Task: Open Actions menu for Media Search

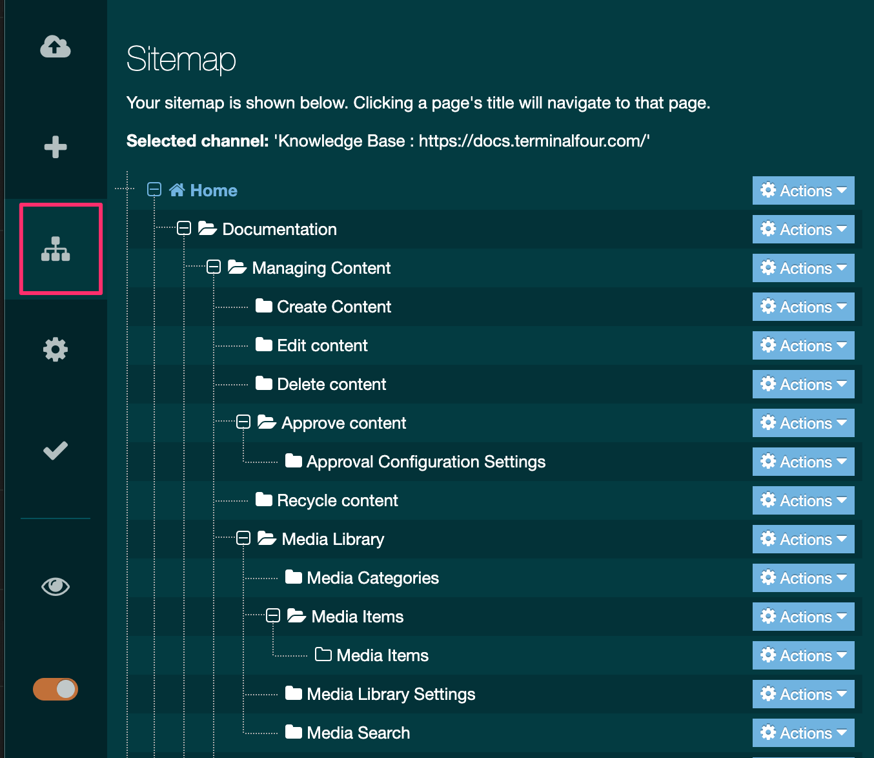Action: click(803, 733)
